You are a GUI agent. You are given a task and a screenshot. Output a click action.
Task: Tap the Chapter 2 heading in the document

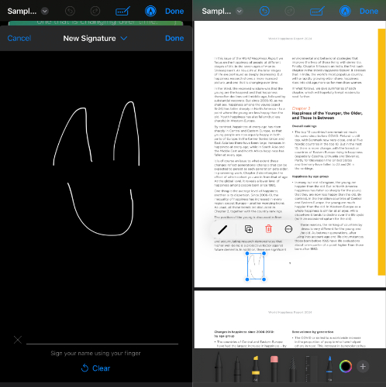(301, 108)
